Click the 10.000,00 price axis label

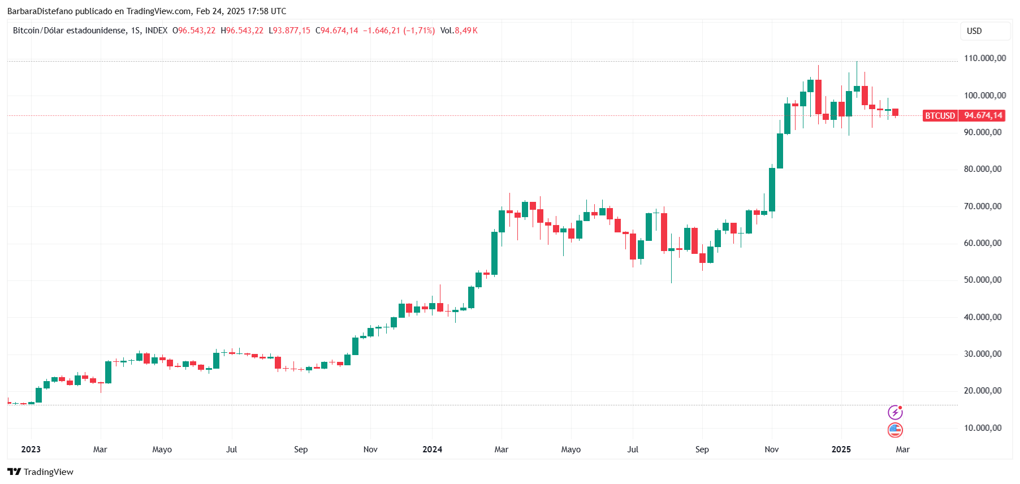pos(982,428)
